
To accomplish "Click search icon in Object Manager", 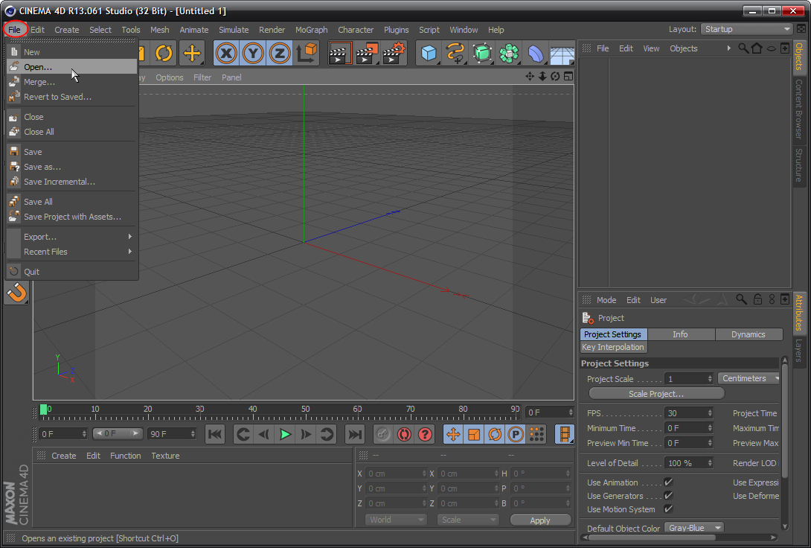I will (x=743, y=48).
